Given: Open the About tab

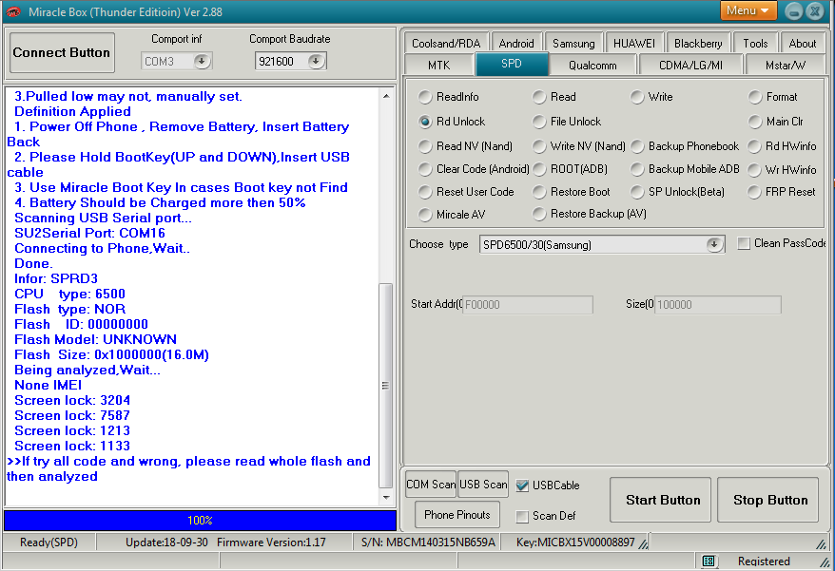Looking at the screenshot, I should point(802,43).
